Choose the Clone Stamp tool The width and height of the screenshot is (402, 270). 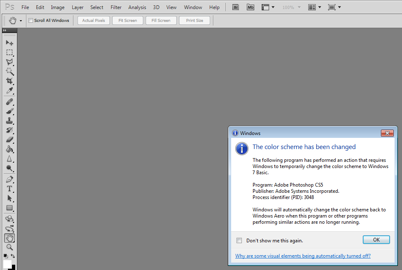point(9,121)
